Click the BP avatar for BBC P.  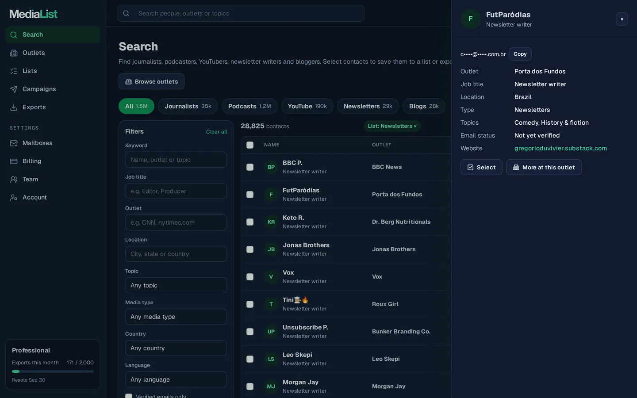tap(271, 167)
